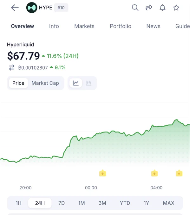The height and width of the screenshot is (215, 190).
Task: Tap the #10 rank badge
Action: click(61, 8)
